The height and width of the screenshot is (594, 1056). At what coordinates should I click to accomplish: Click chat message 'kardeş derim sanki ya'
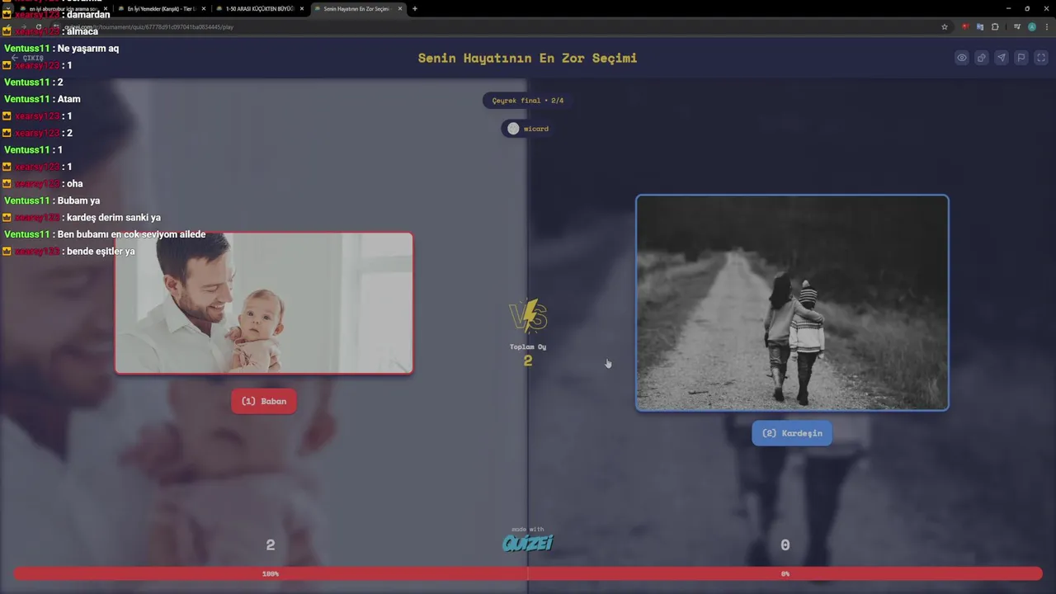pyautogui.click(x=114, y=218)
